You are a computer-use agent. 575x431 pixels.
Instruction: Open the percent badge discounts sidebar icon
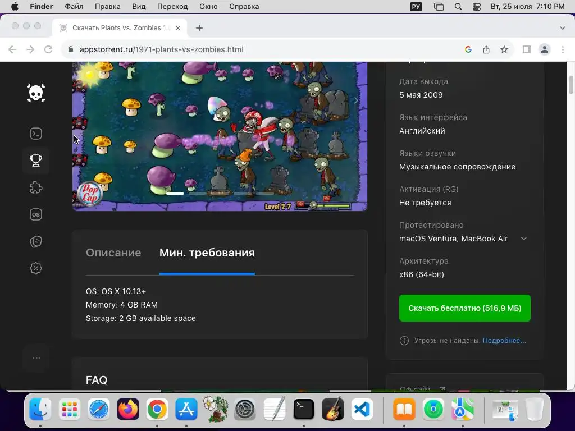pos(36,268)
